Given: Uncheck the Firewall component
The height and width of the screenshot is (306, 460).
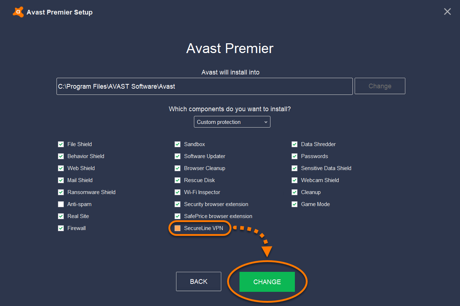Looking at the screenshot, I should tap(61, 228).
